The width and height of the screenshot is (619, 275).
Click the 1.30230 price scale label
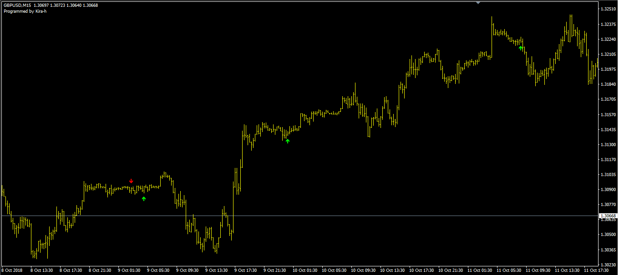point(608,265)
